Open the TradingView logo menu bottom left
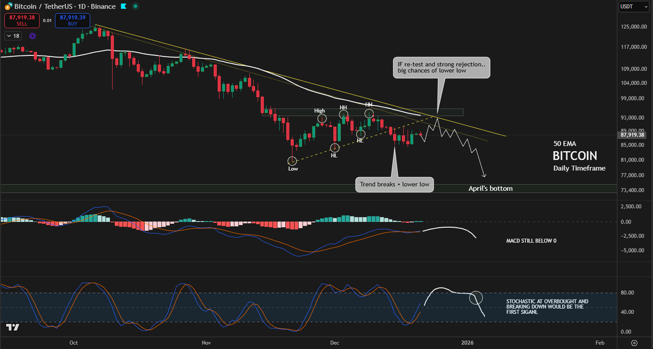Viewport: 653px width, 349px height. [14, 327]
